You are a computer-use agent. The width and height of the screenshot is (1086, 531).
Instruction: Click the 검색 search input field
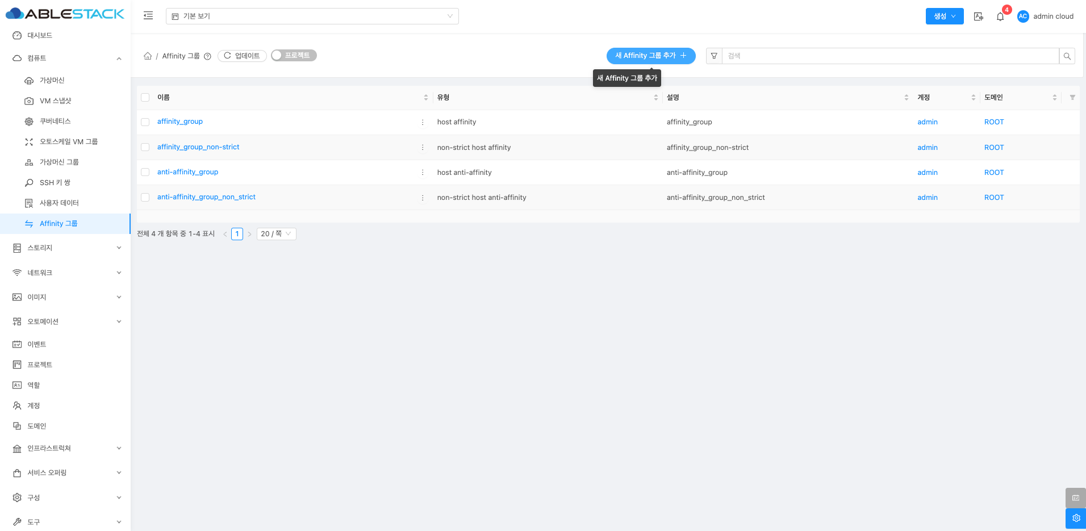pyautogui.click(x=890, y=56)
